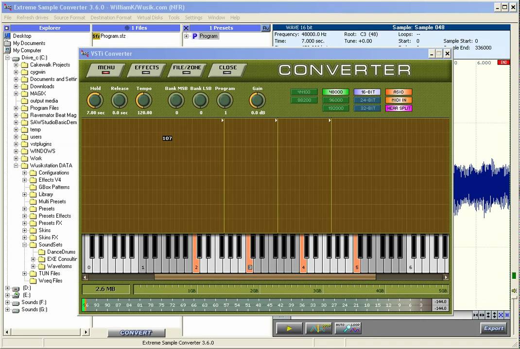Select the 24-BIT depth button
The width and height of the screenshot is (520, 349).
click(367, 100)
